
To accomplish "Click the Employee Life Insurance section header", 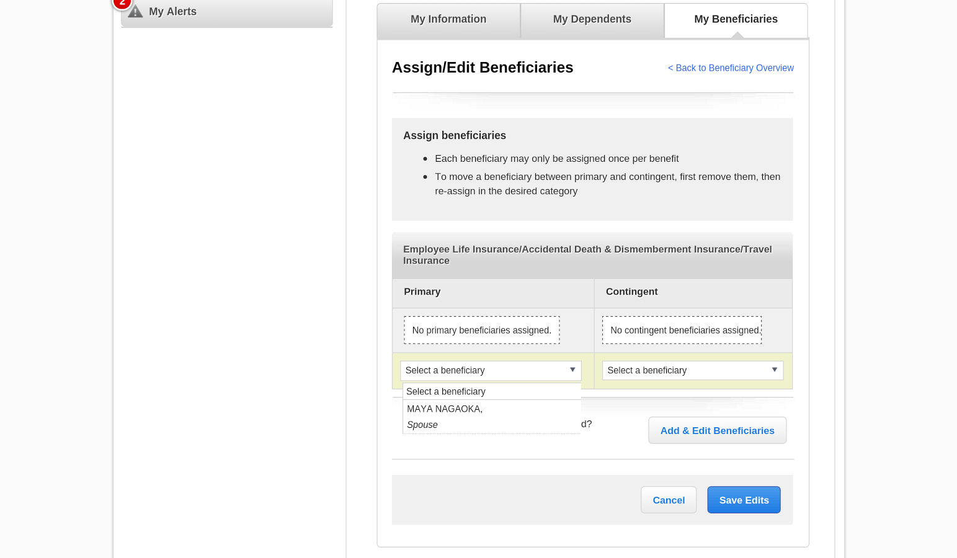I will (592, 255).
